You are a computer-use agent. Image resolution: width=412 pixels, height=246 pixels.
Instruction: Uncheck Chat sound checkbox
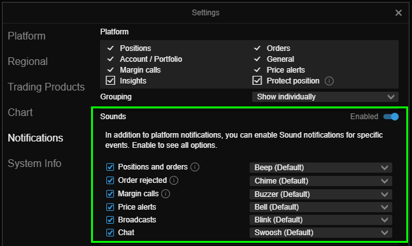click(x=110, y=233)
